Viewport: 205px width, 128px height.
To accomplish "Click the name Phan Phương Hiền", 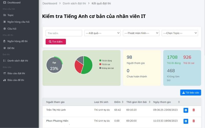I will point(57,121).
